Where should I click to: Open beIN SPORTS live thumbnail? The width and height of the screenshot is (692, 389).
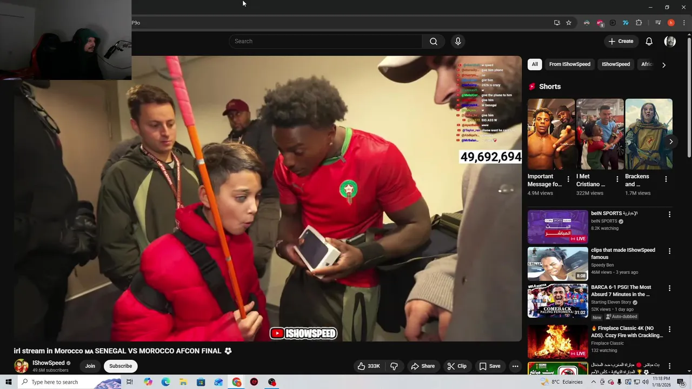(557, 227)
